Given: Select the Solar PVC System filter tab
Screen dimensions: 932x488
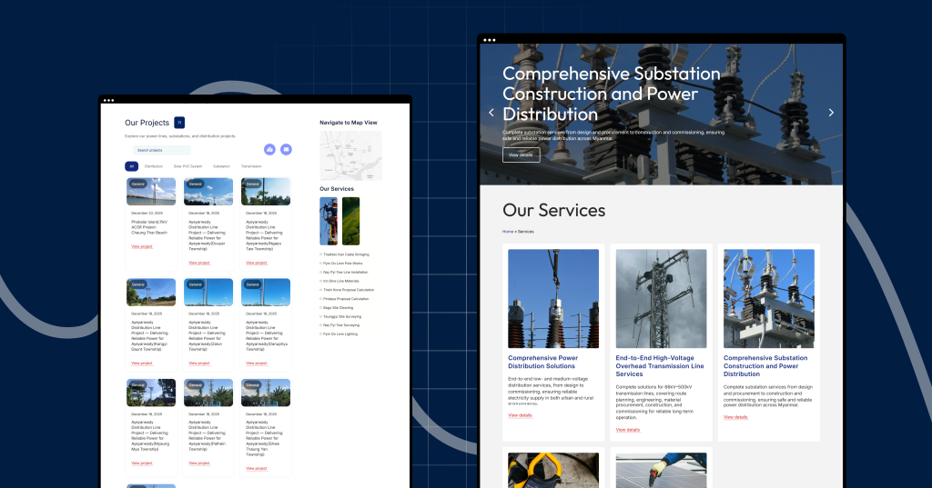Looking at the screenshot, I should (187, 166).
